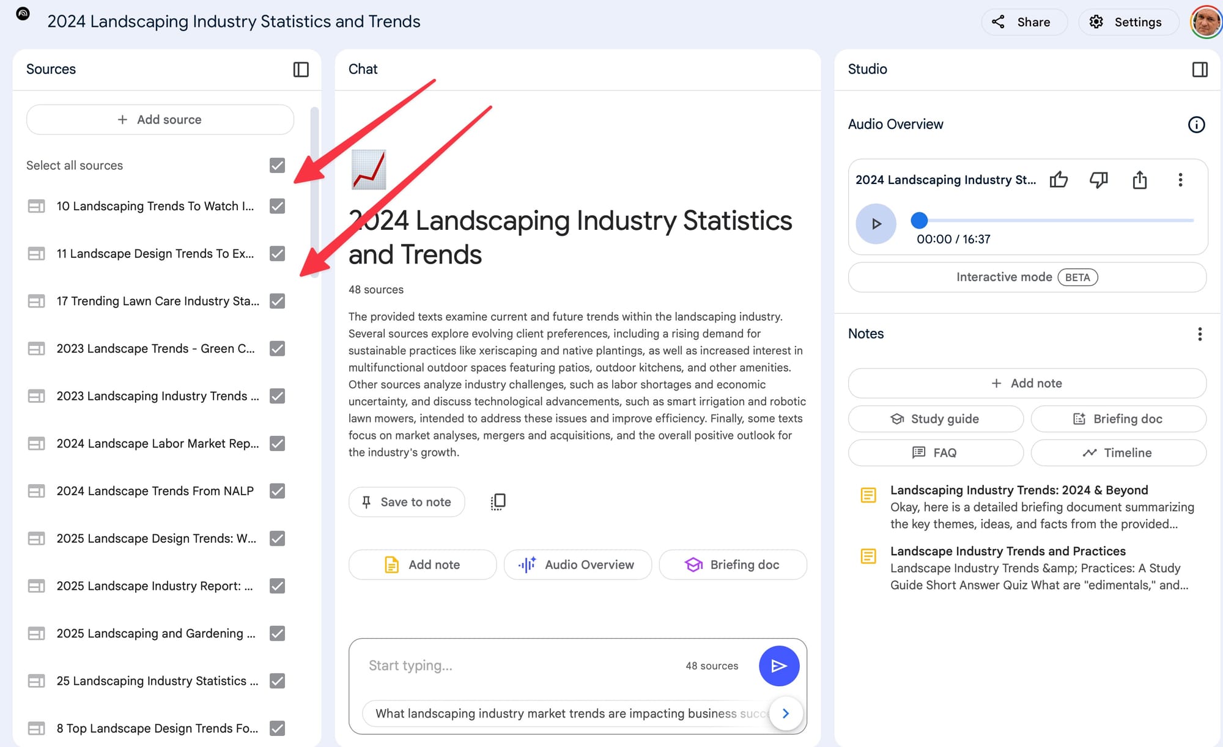This screenshot has height=747, width=1223.
Task: Click the Sources panel scrollbar
Action: click(315, 193)
